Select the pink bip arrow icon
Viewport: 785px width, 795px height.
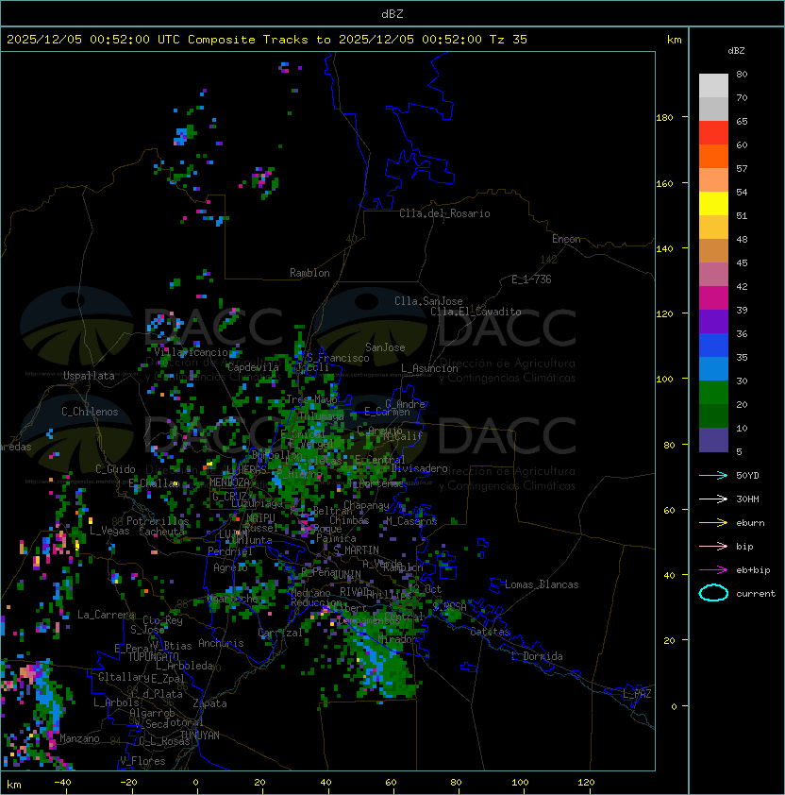(713, 546)
